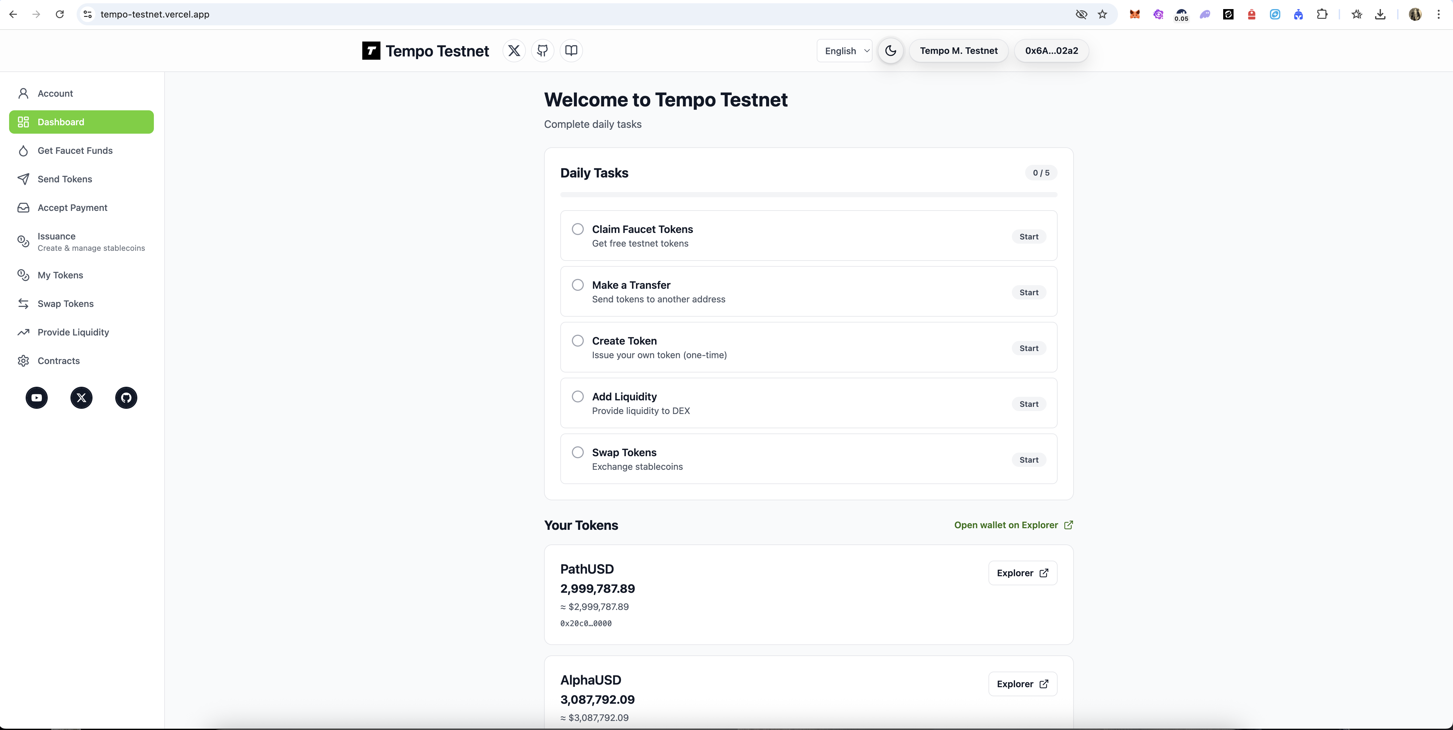The height and width of the screenshot is (730, 1453).
Task: Open the MetaMask fox extension
Action: [x=1134, y=15]
